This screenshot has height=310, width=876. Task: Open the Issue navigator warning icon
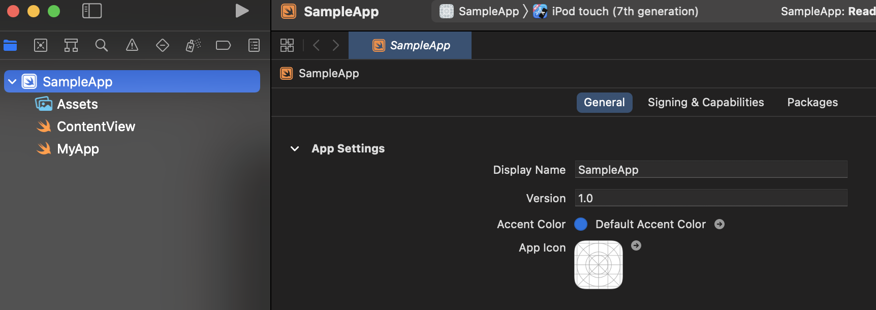point(132,45)
